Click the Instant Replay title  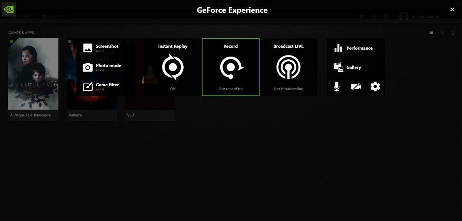click(x=173, y=46)
